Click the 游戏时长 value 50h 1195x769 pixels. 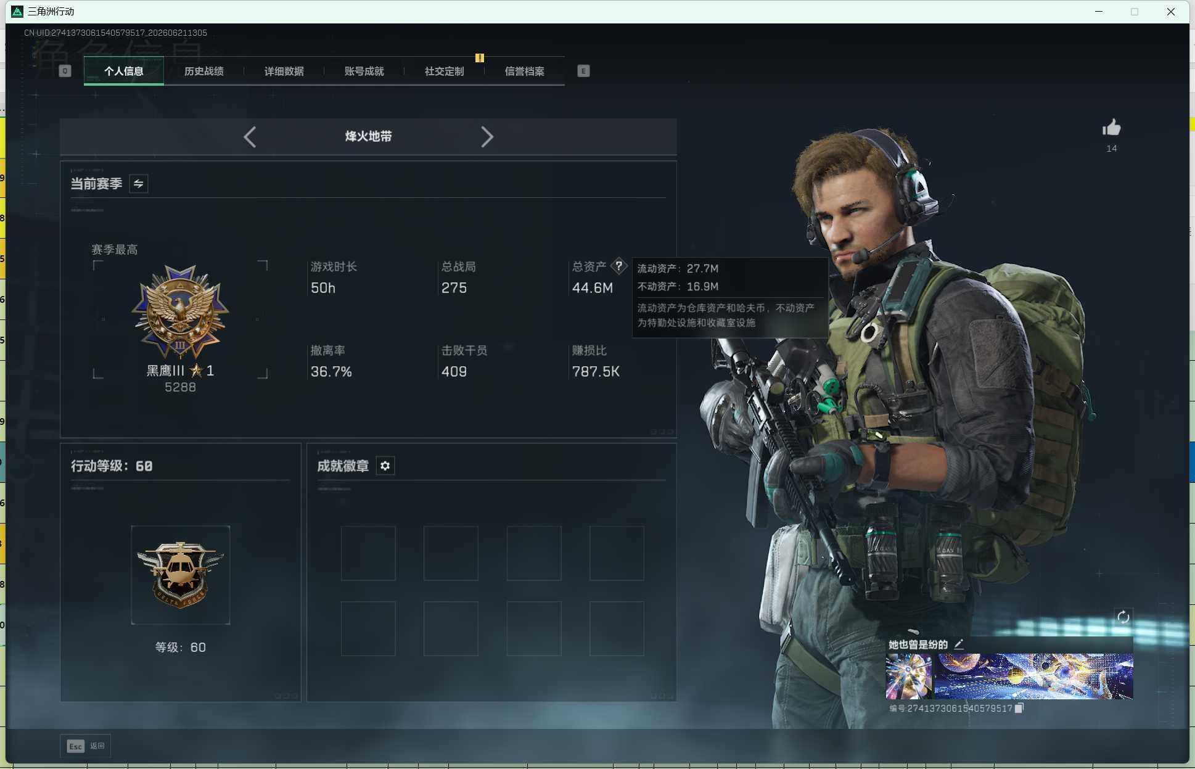pyautogui.click(x=323, y=288)
